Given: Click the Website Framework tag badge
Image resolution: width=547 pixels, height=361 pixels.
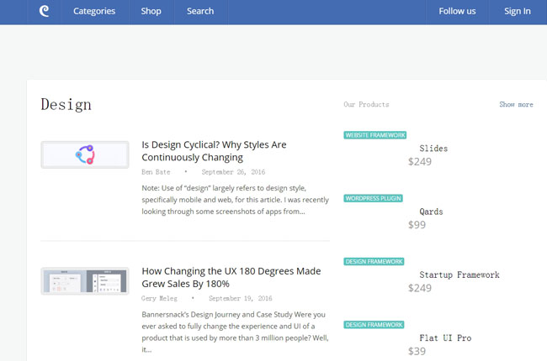Looking at the screenshot, I should tap(375, 135).
